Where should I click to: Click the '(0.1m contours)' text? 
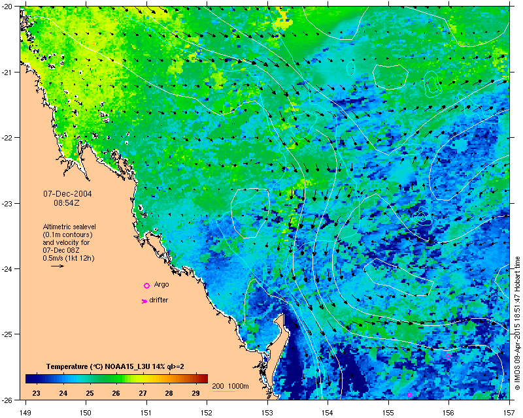click(x=68, y=234)
